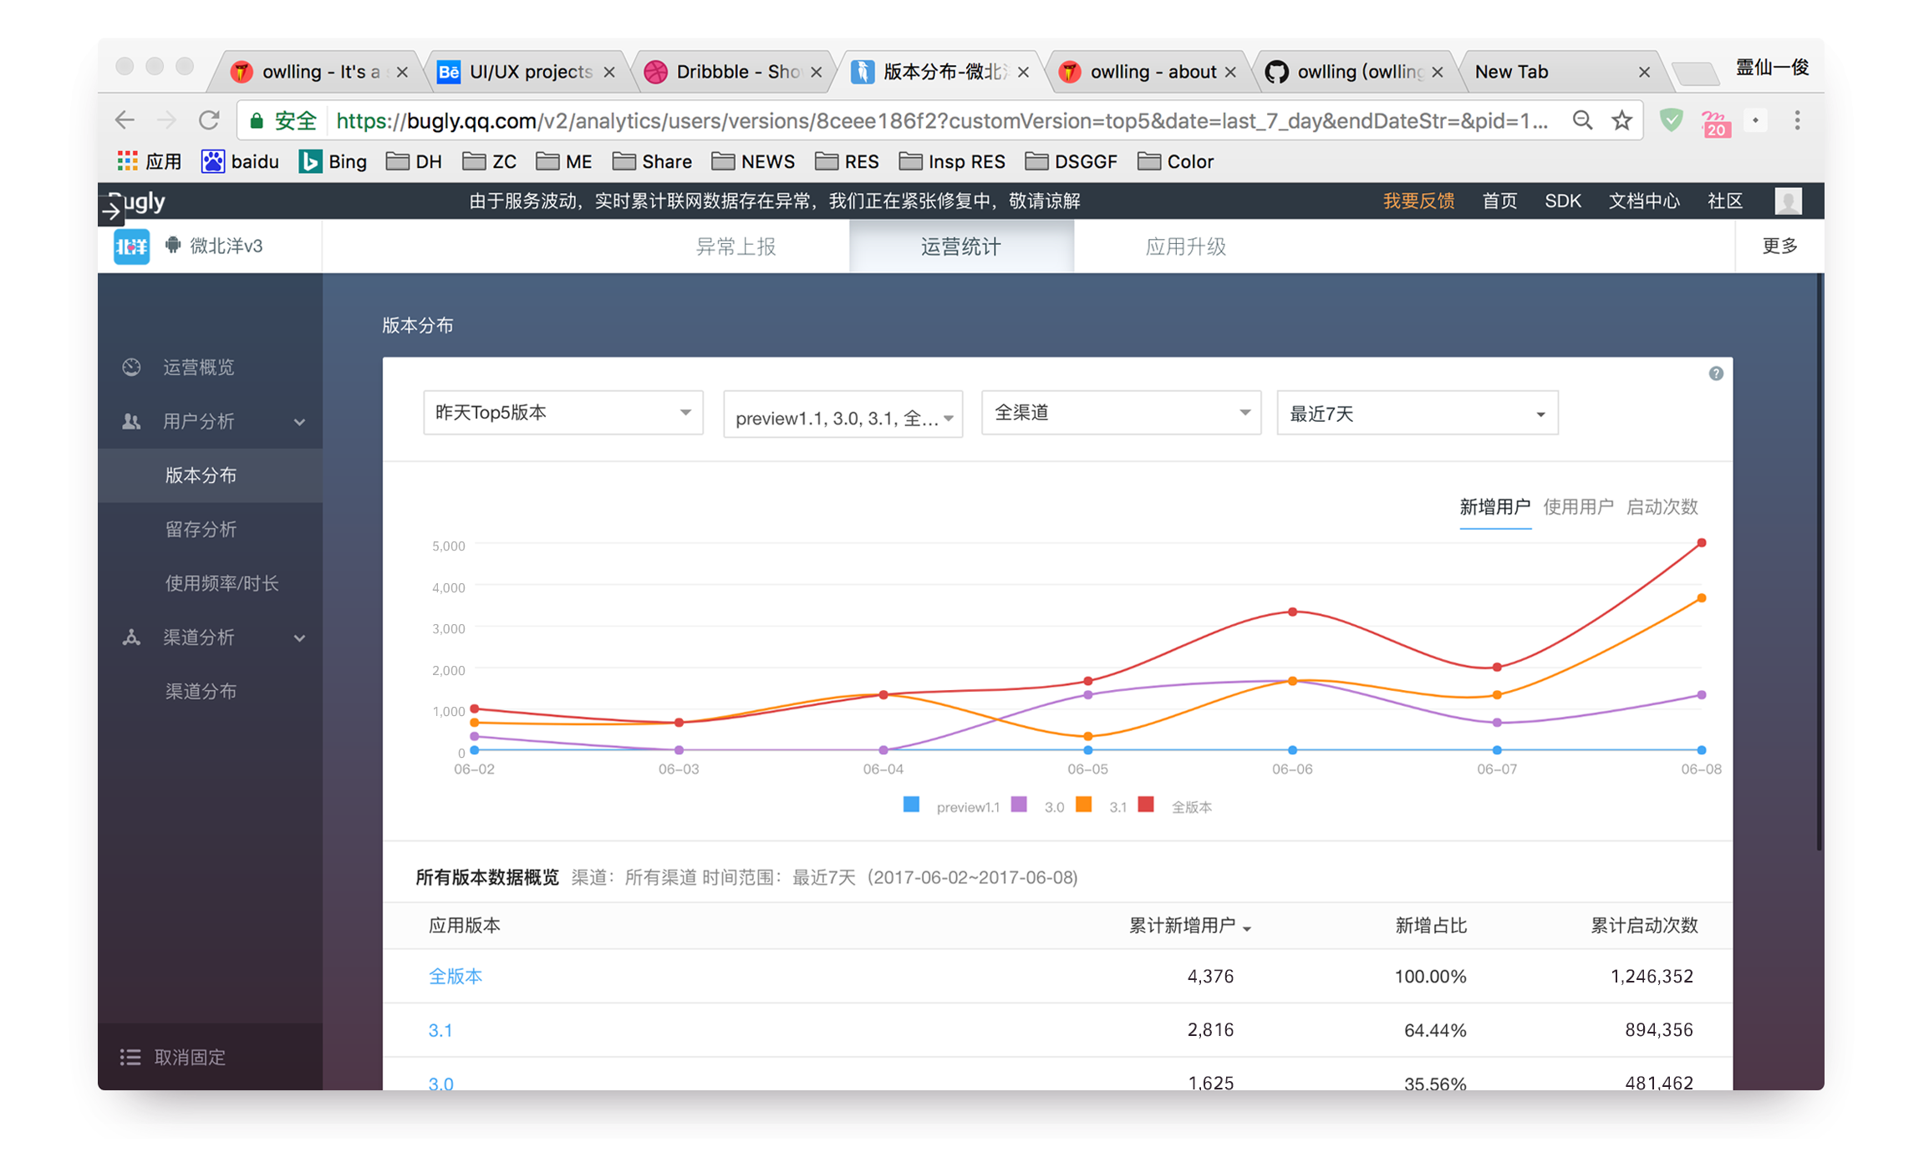This screenshot has width=1924, height=1173.
Task: Toggle 全版本 series in chart legend
Action: pos(1174,806)
